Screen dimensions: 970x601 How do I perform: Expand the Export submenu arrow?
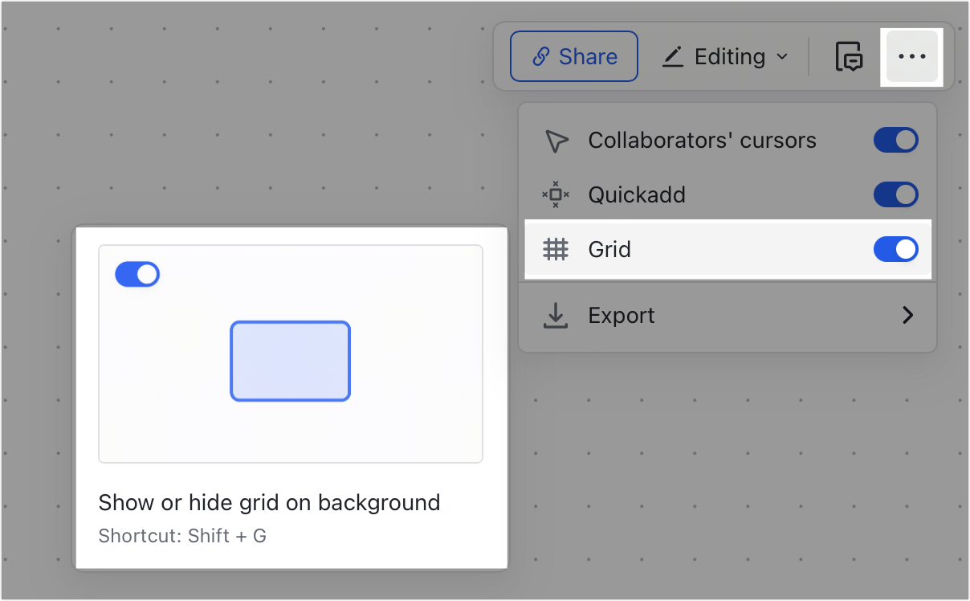point(908,315)
